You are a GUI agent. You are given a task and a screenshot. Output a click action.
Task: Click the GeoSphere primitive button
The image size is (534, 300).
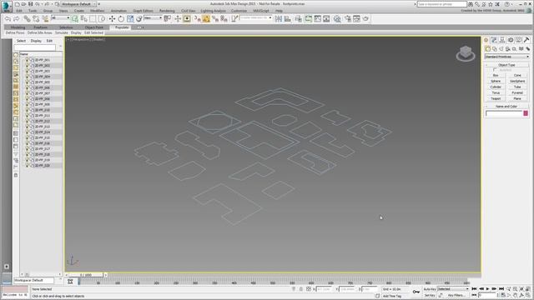tap(517, 81)
